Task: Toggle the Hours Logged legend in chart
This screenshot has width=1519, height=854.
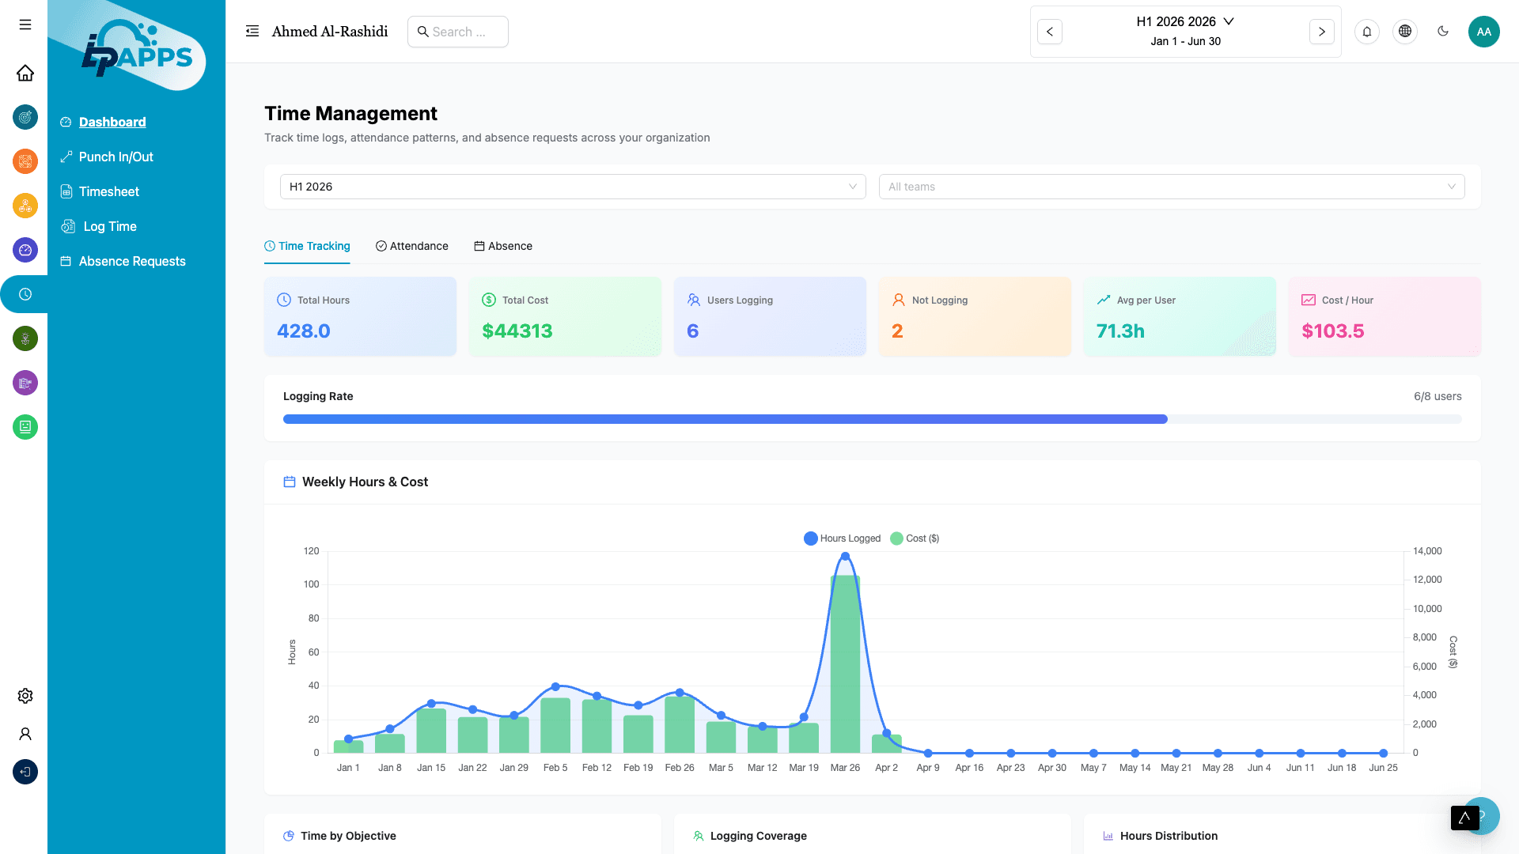Action: [842, 538]
